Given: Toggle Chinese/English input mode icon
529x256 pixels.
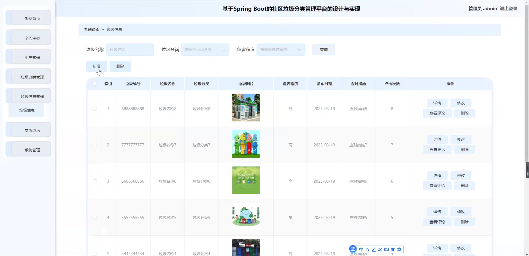Looking at the screenshot, I should (x=361, y=249).
